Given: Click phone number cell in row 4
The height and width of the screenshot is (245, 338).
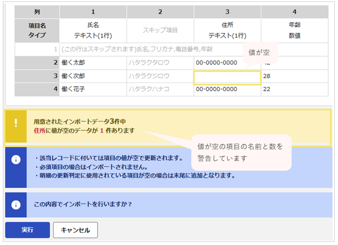Looking at the screenshot, I should pyautogui.click(x=228, y=89).
